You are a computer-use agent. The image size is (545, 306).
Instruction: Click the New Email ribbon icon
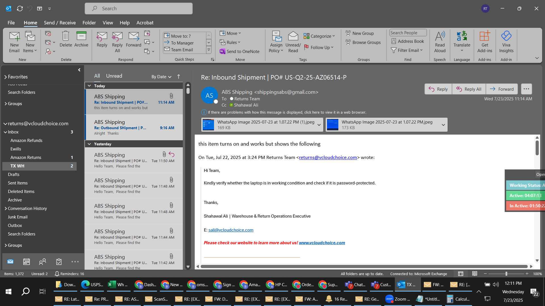(x=14, y=42)
